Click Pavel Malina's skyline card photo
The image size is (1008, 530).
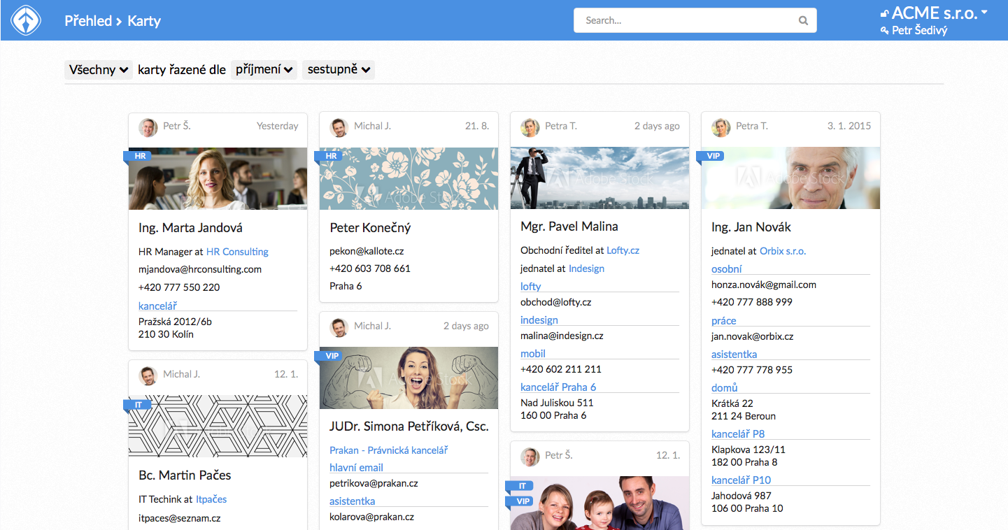599,178
